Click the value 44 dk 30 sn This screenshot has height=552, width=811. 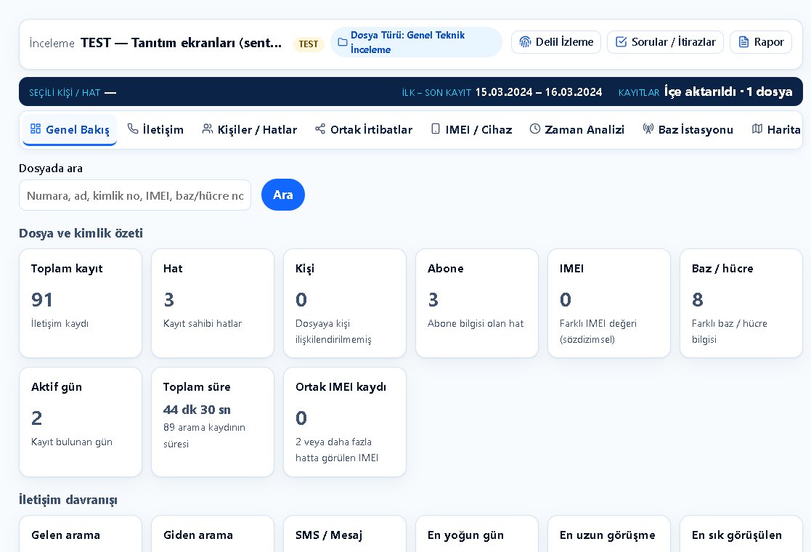pyautogui.click(x=197, y=410)
